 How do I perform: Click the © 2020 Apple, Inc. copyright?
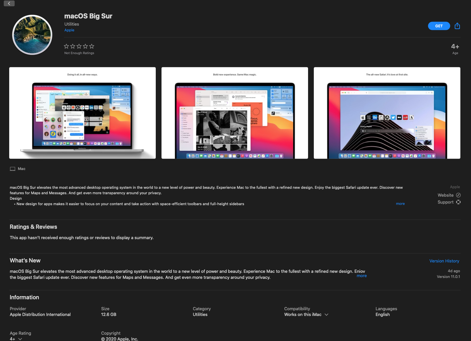(x=120, y=339)
